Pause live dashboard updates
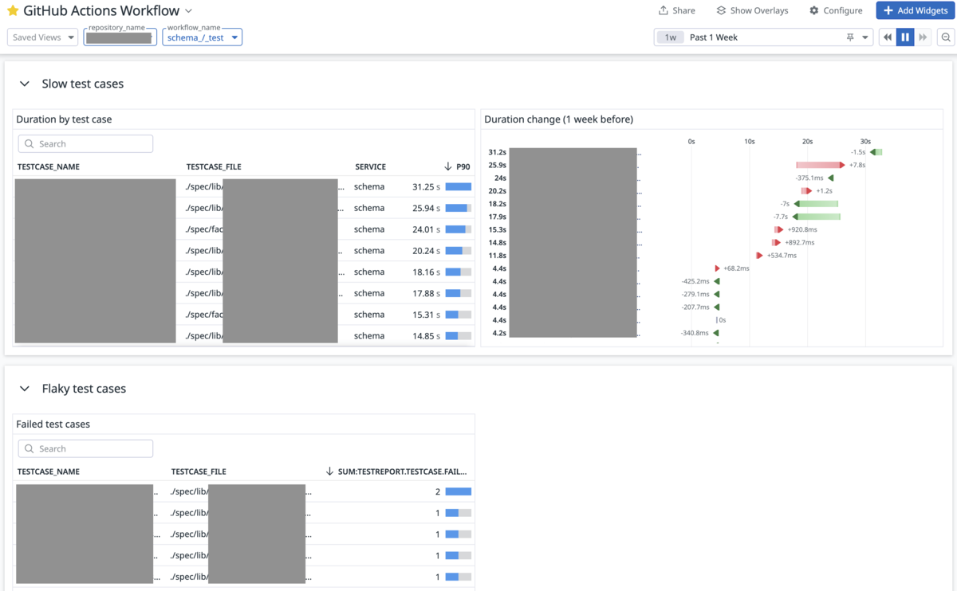The width and height of the screenshot is (957, 591). coord(905,37)
